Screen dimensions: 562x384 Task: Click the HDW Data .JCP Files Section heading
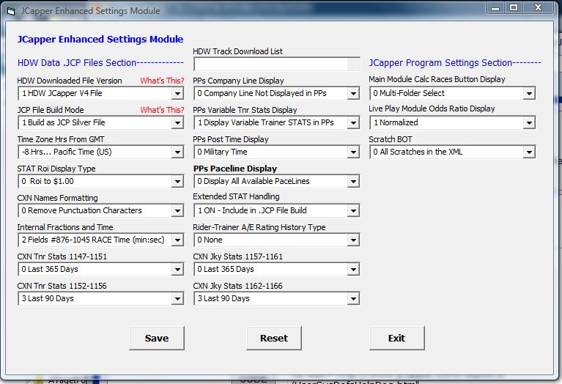(x=100, y=63)
